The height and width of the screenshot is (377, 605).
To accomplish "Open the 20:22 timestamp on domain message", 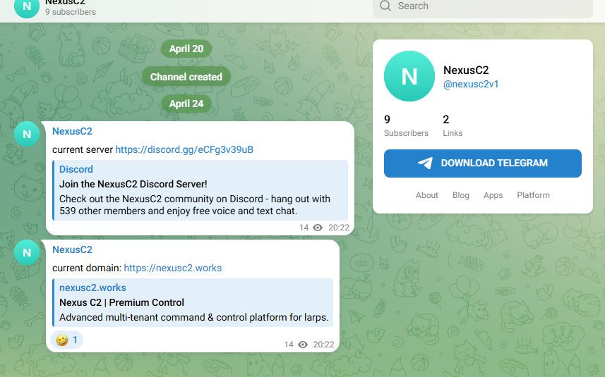I will (x=324, y=345).
